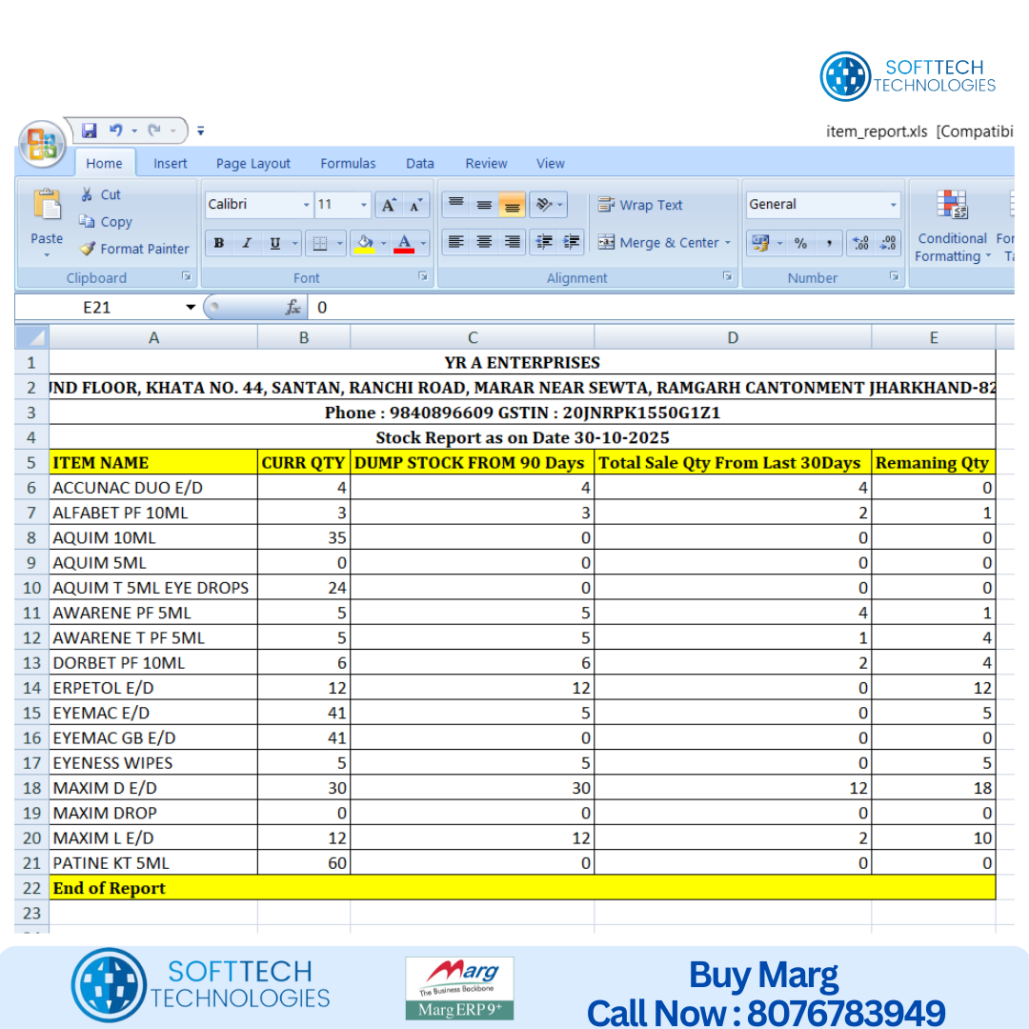This screenshot has height=1029, width=1029.
Task: Expand the General number format dropdown
Action: (x=893, y=205)
